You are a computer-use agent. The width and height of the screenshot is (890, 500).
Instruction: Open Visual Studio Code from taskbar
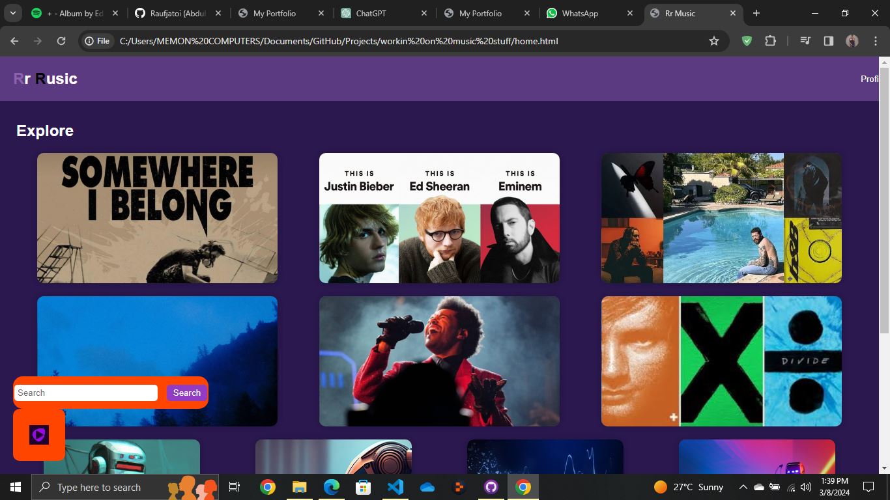395,487
